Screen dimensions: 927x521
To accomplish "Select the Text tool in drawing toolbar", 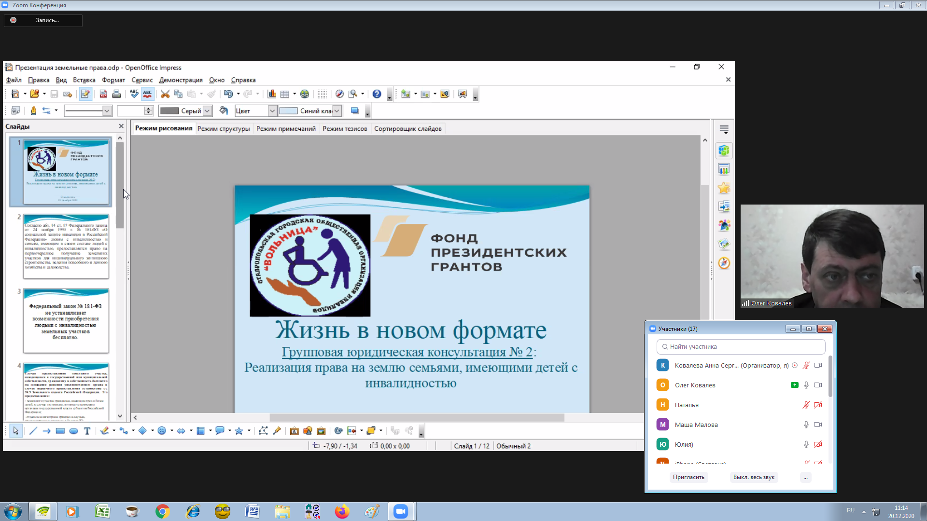I will pos(87,431).
